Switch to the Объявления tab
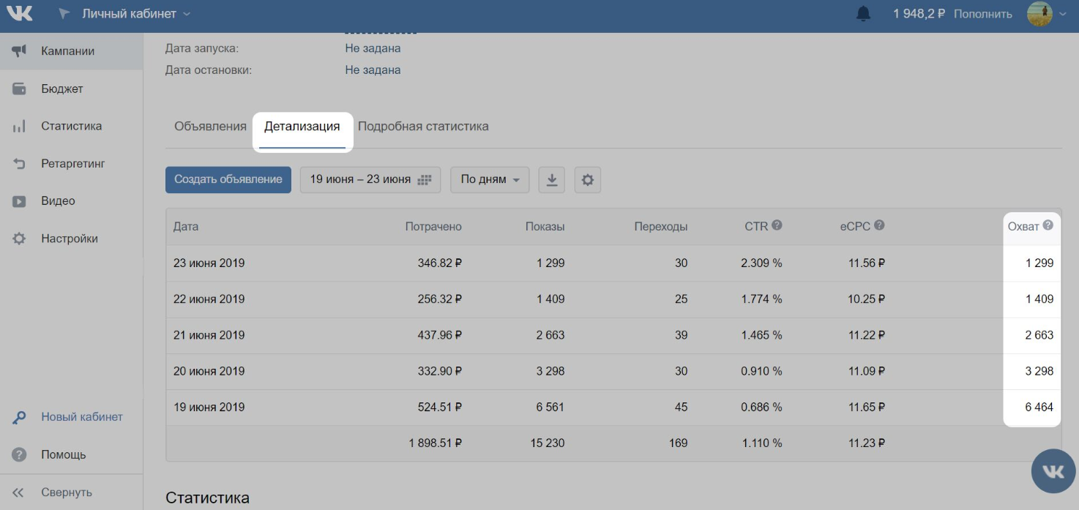 pyautogui.click(x=210, y=127)
